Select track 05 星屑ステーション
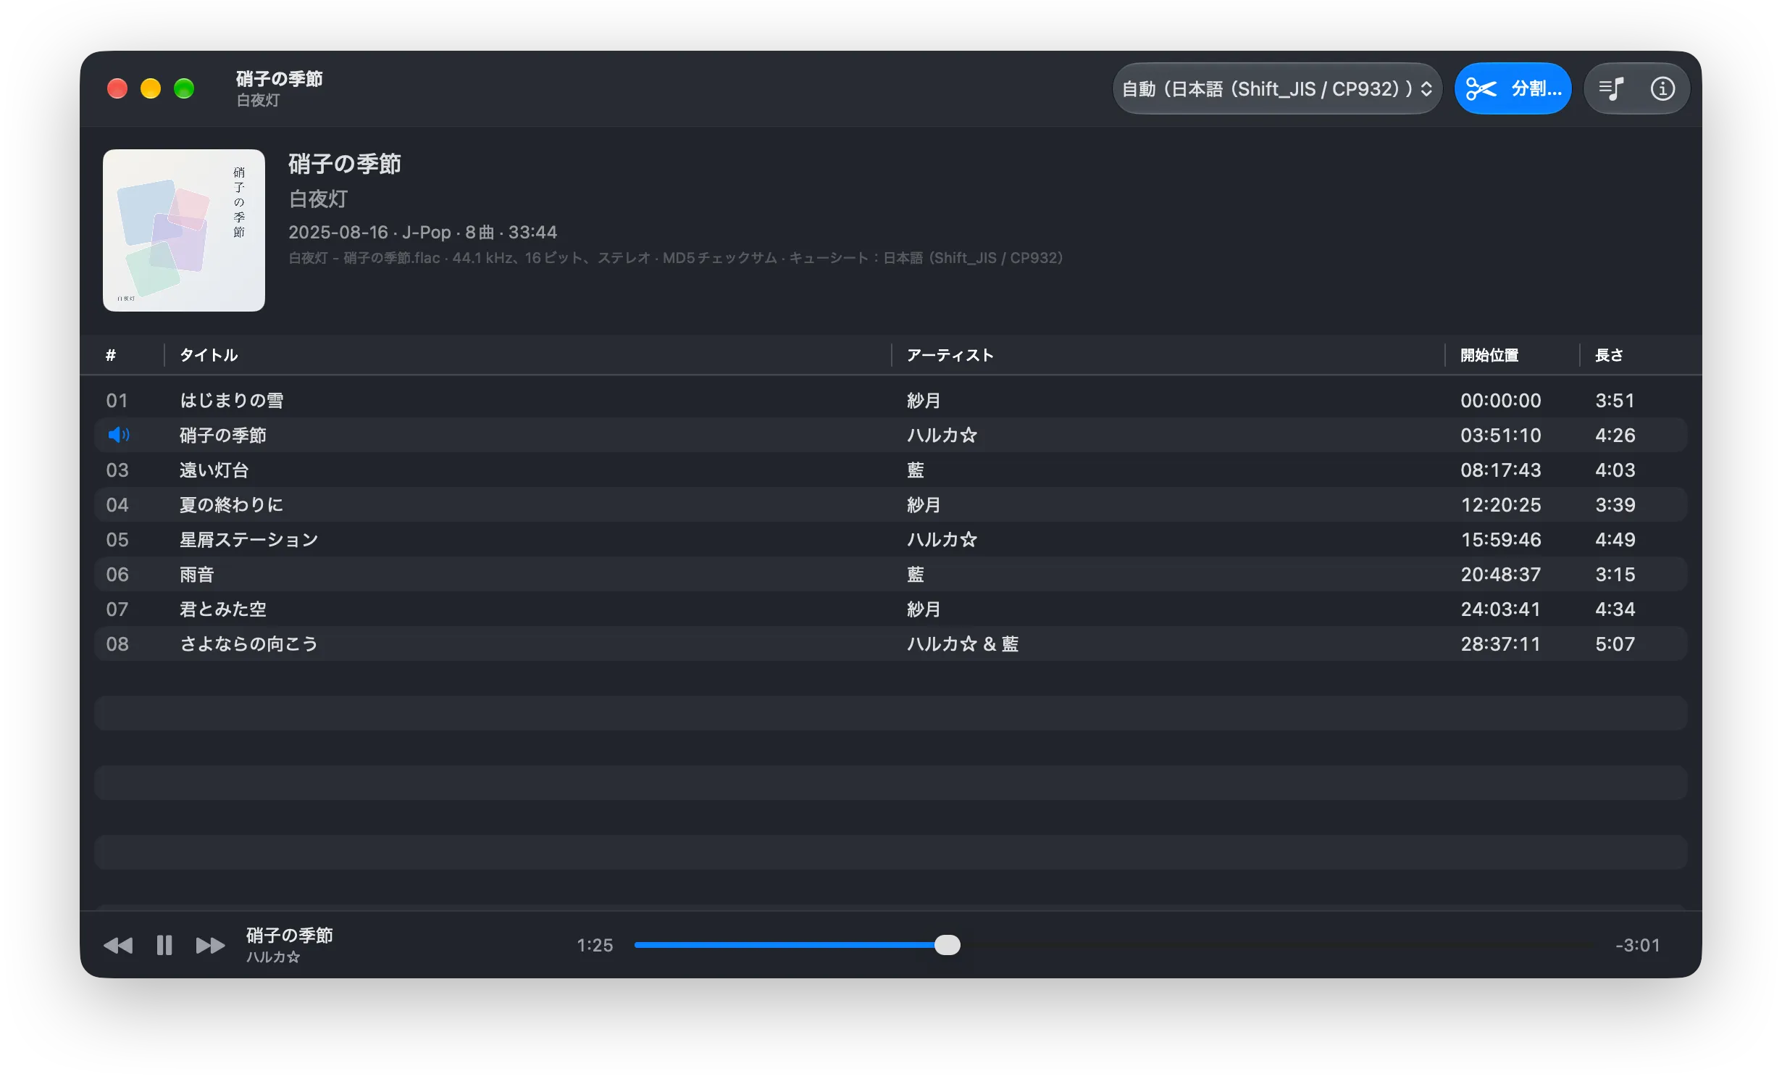Screen dimensions: 1782x1087 pyautogui.click(x=890, y=539)
